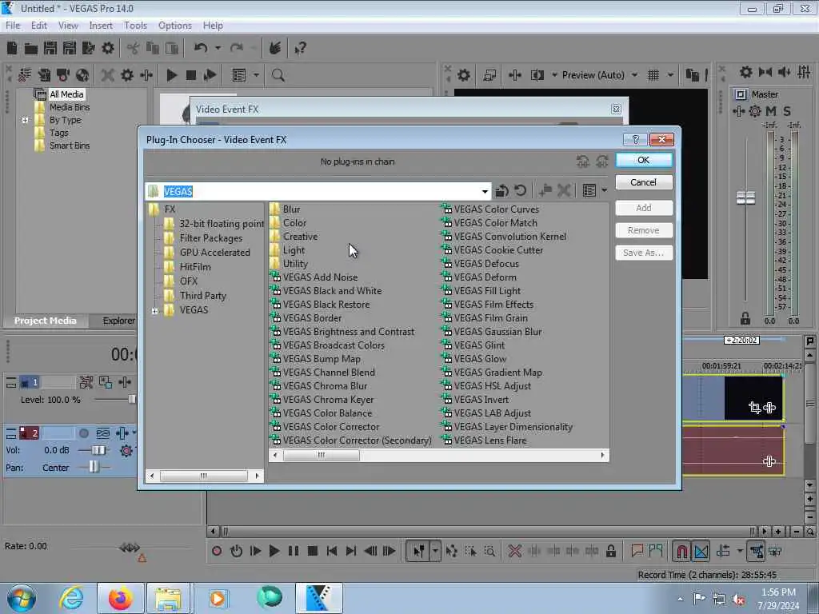Close the Video Event FX window

pyautogui.click(x=616, y=109)
